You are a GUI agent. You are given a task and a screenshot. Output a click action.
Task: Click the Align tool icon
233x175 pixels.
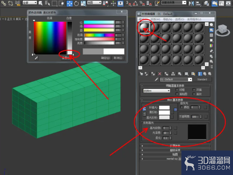198,3
